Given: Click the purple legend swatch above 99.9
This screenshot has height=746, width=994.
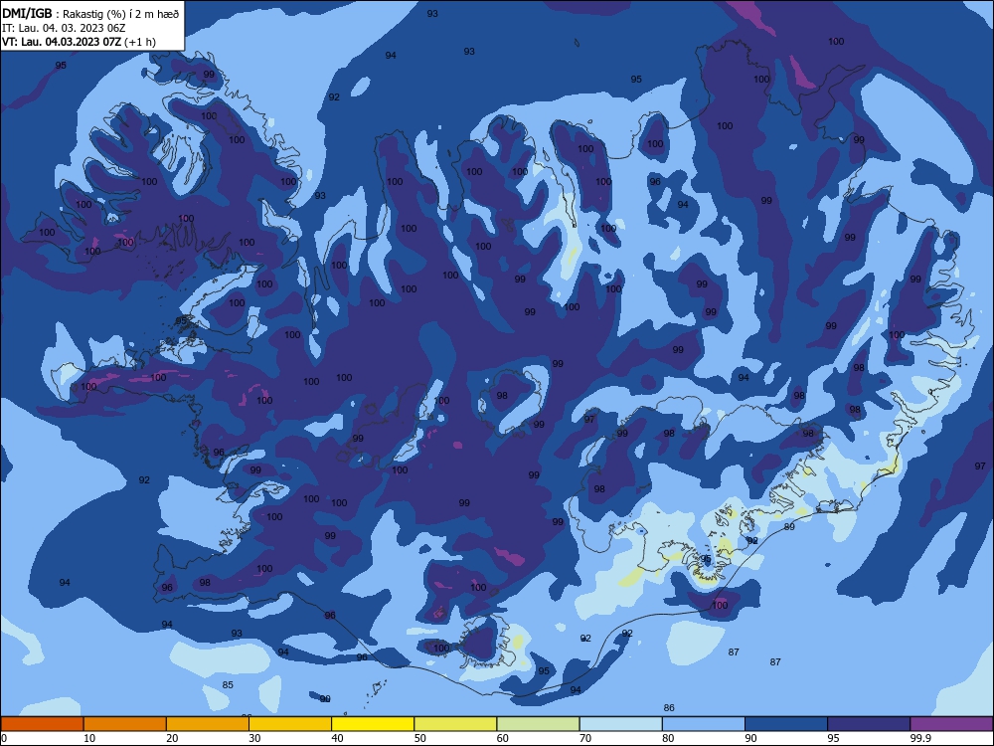Looking at the screenshot, I should point(951,724).
